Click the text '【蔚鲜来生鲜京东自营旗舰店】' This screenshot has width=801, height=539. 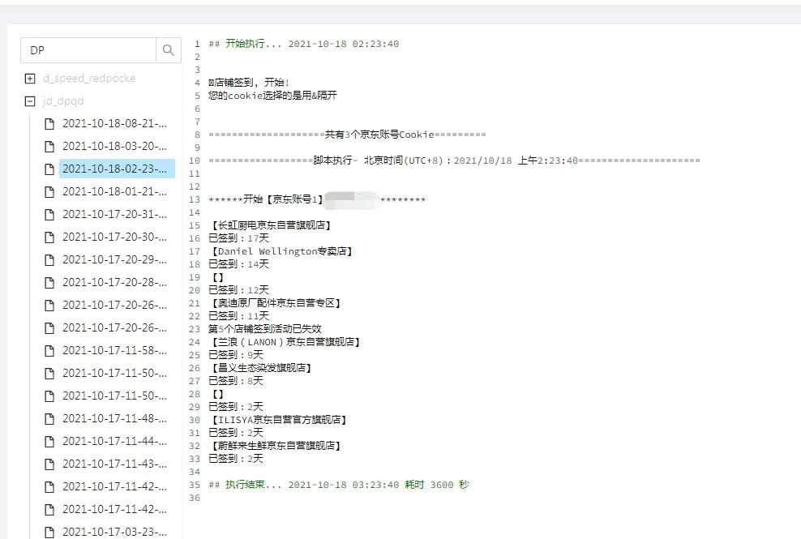(276, 446)
